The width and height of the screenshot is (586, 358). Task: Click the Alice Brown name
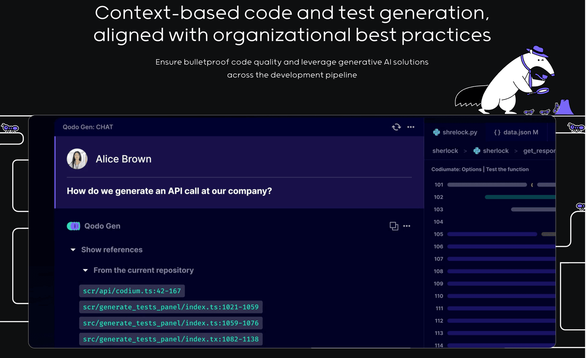tap(124, 159)
